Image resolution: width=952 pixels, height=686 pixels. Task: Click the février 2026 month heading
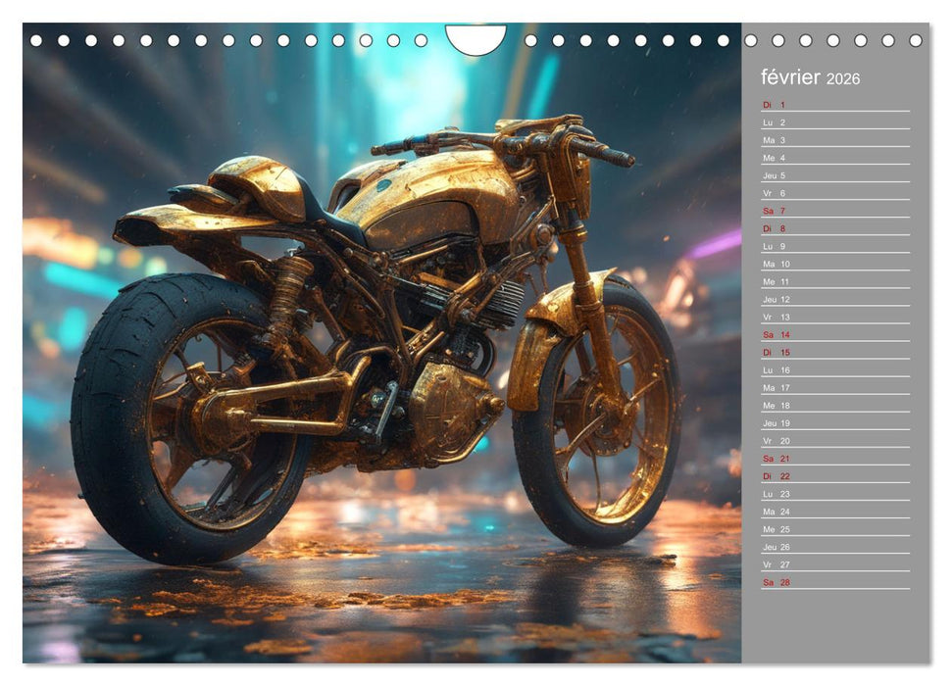[810, 78]
